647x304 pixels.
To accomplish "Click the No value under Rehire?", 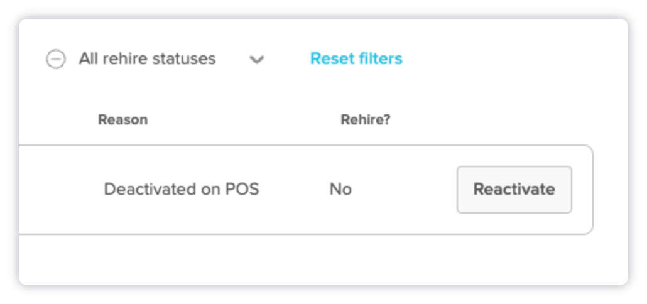I will pos(340,189).
